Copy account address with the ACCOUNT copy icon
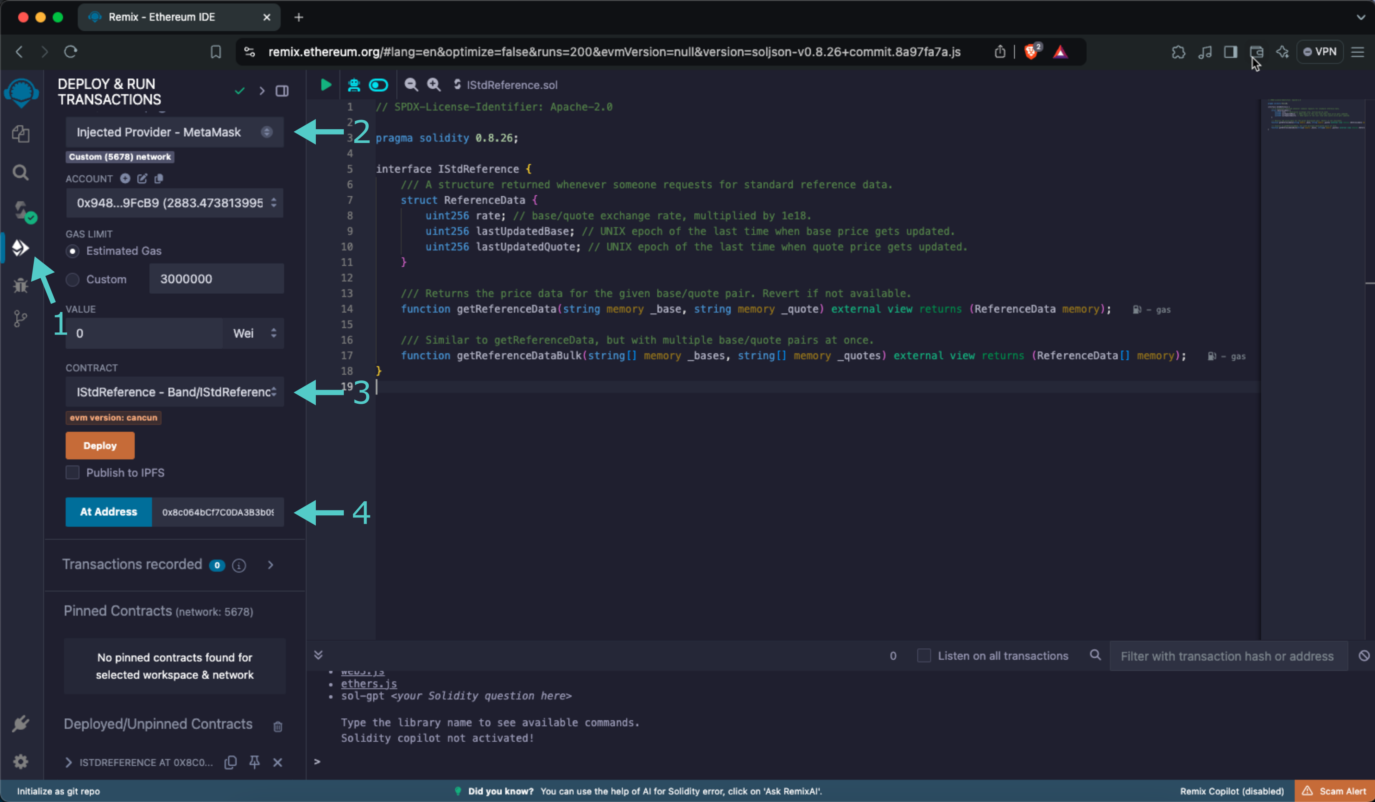The height and width of the screenshot is (802, 1375). coord(159,178)
